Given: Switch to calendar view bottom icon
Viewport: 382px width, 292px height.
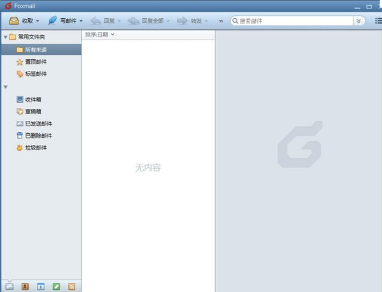Looking at the screenshot, I should click(x=41, y=286).
